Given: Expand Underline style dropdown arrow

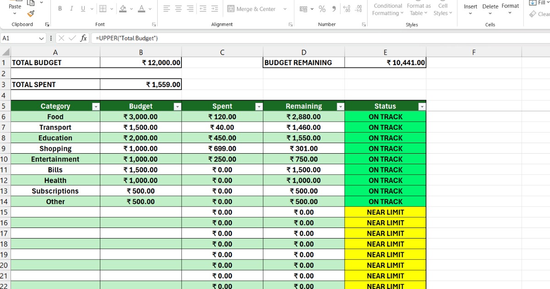Looking at the screenshot, I should [x=92, y=9].
